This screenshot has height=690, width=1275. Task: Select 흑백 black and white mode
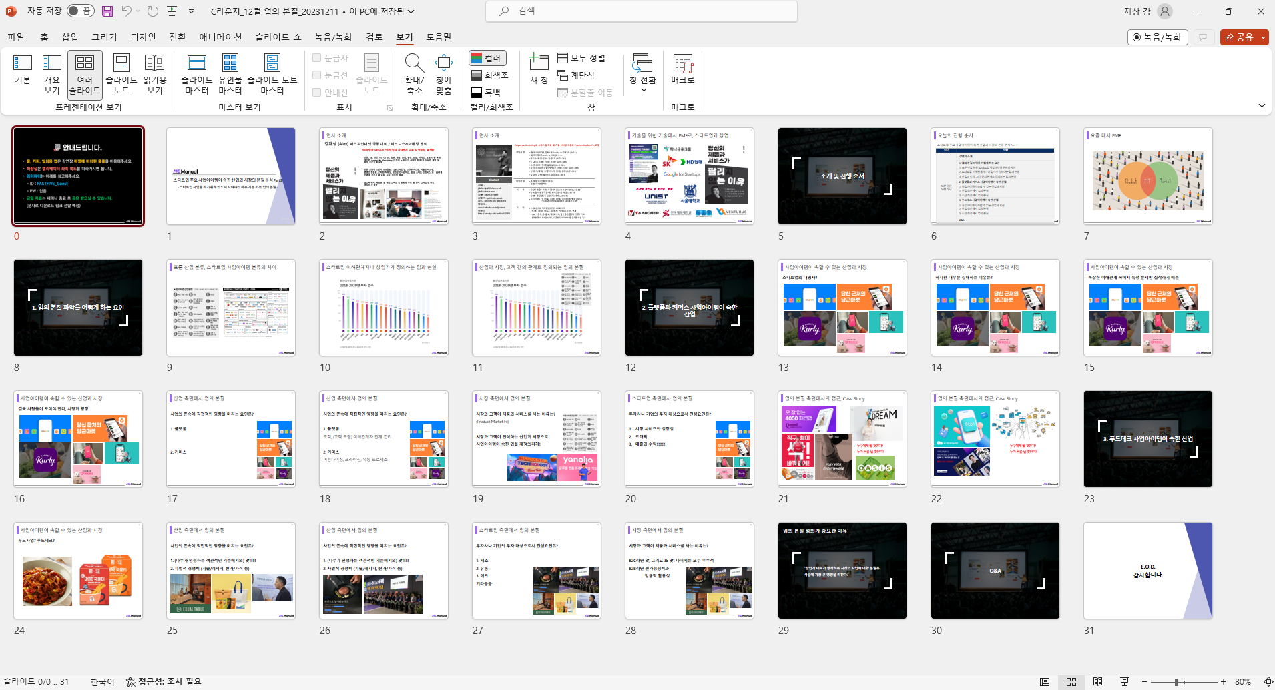pyautogui.click(x=486, y=93)
